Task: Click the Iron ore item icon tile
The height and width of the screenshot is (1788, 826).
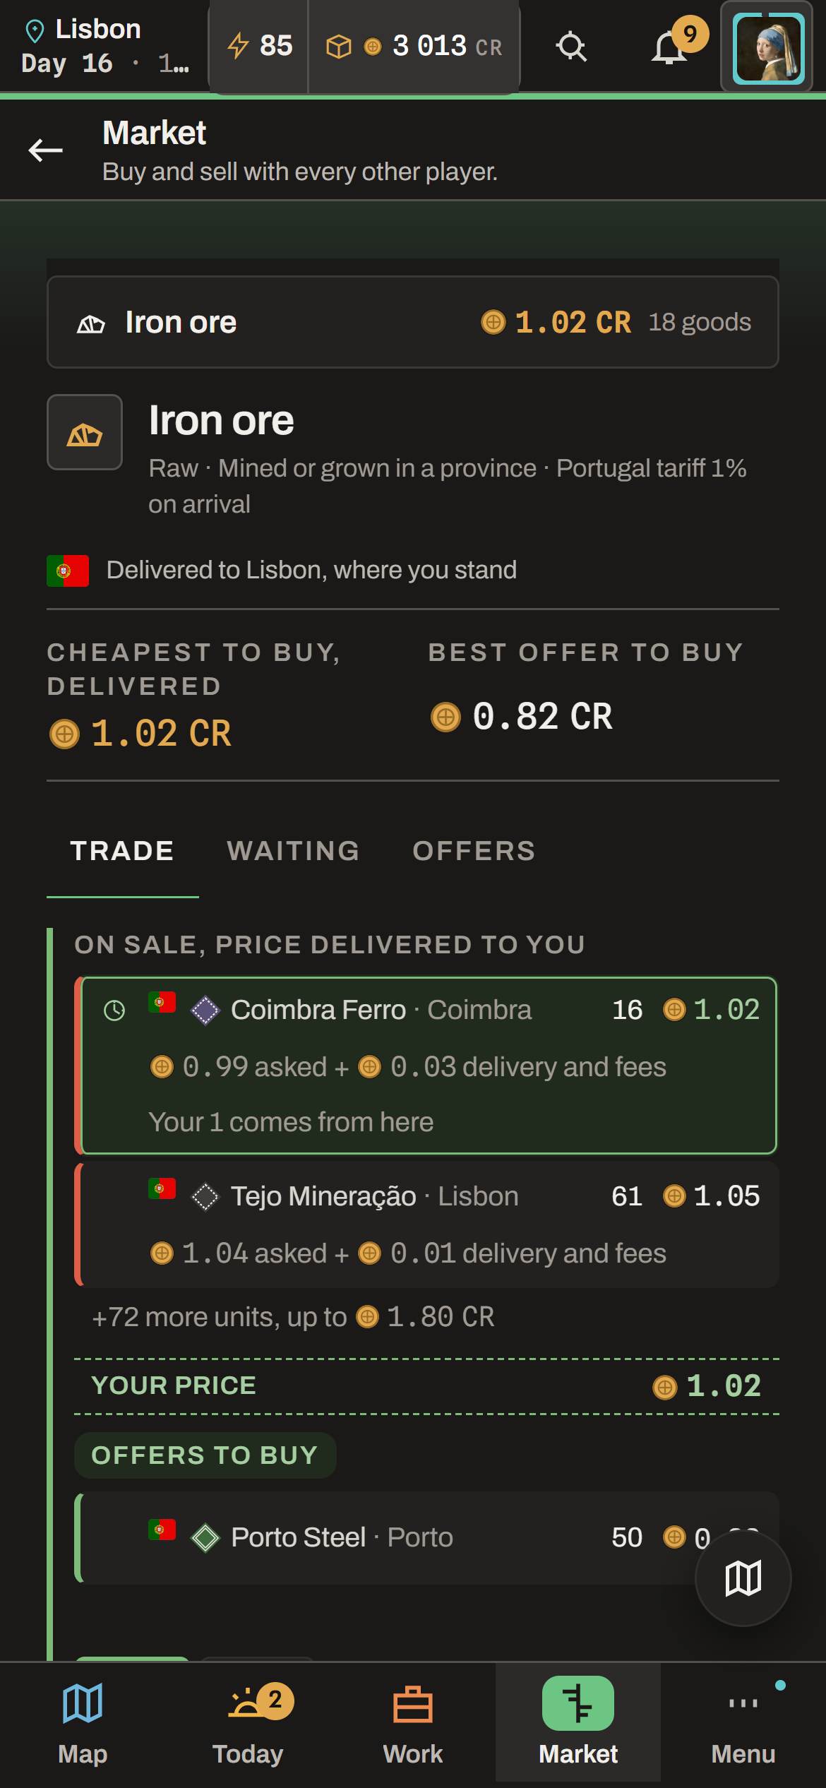Action: [85, 432]
